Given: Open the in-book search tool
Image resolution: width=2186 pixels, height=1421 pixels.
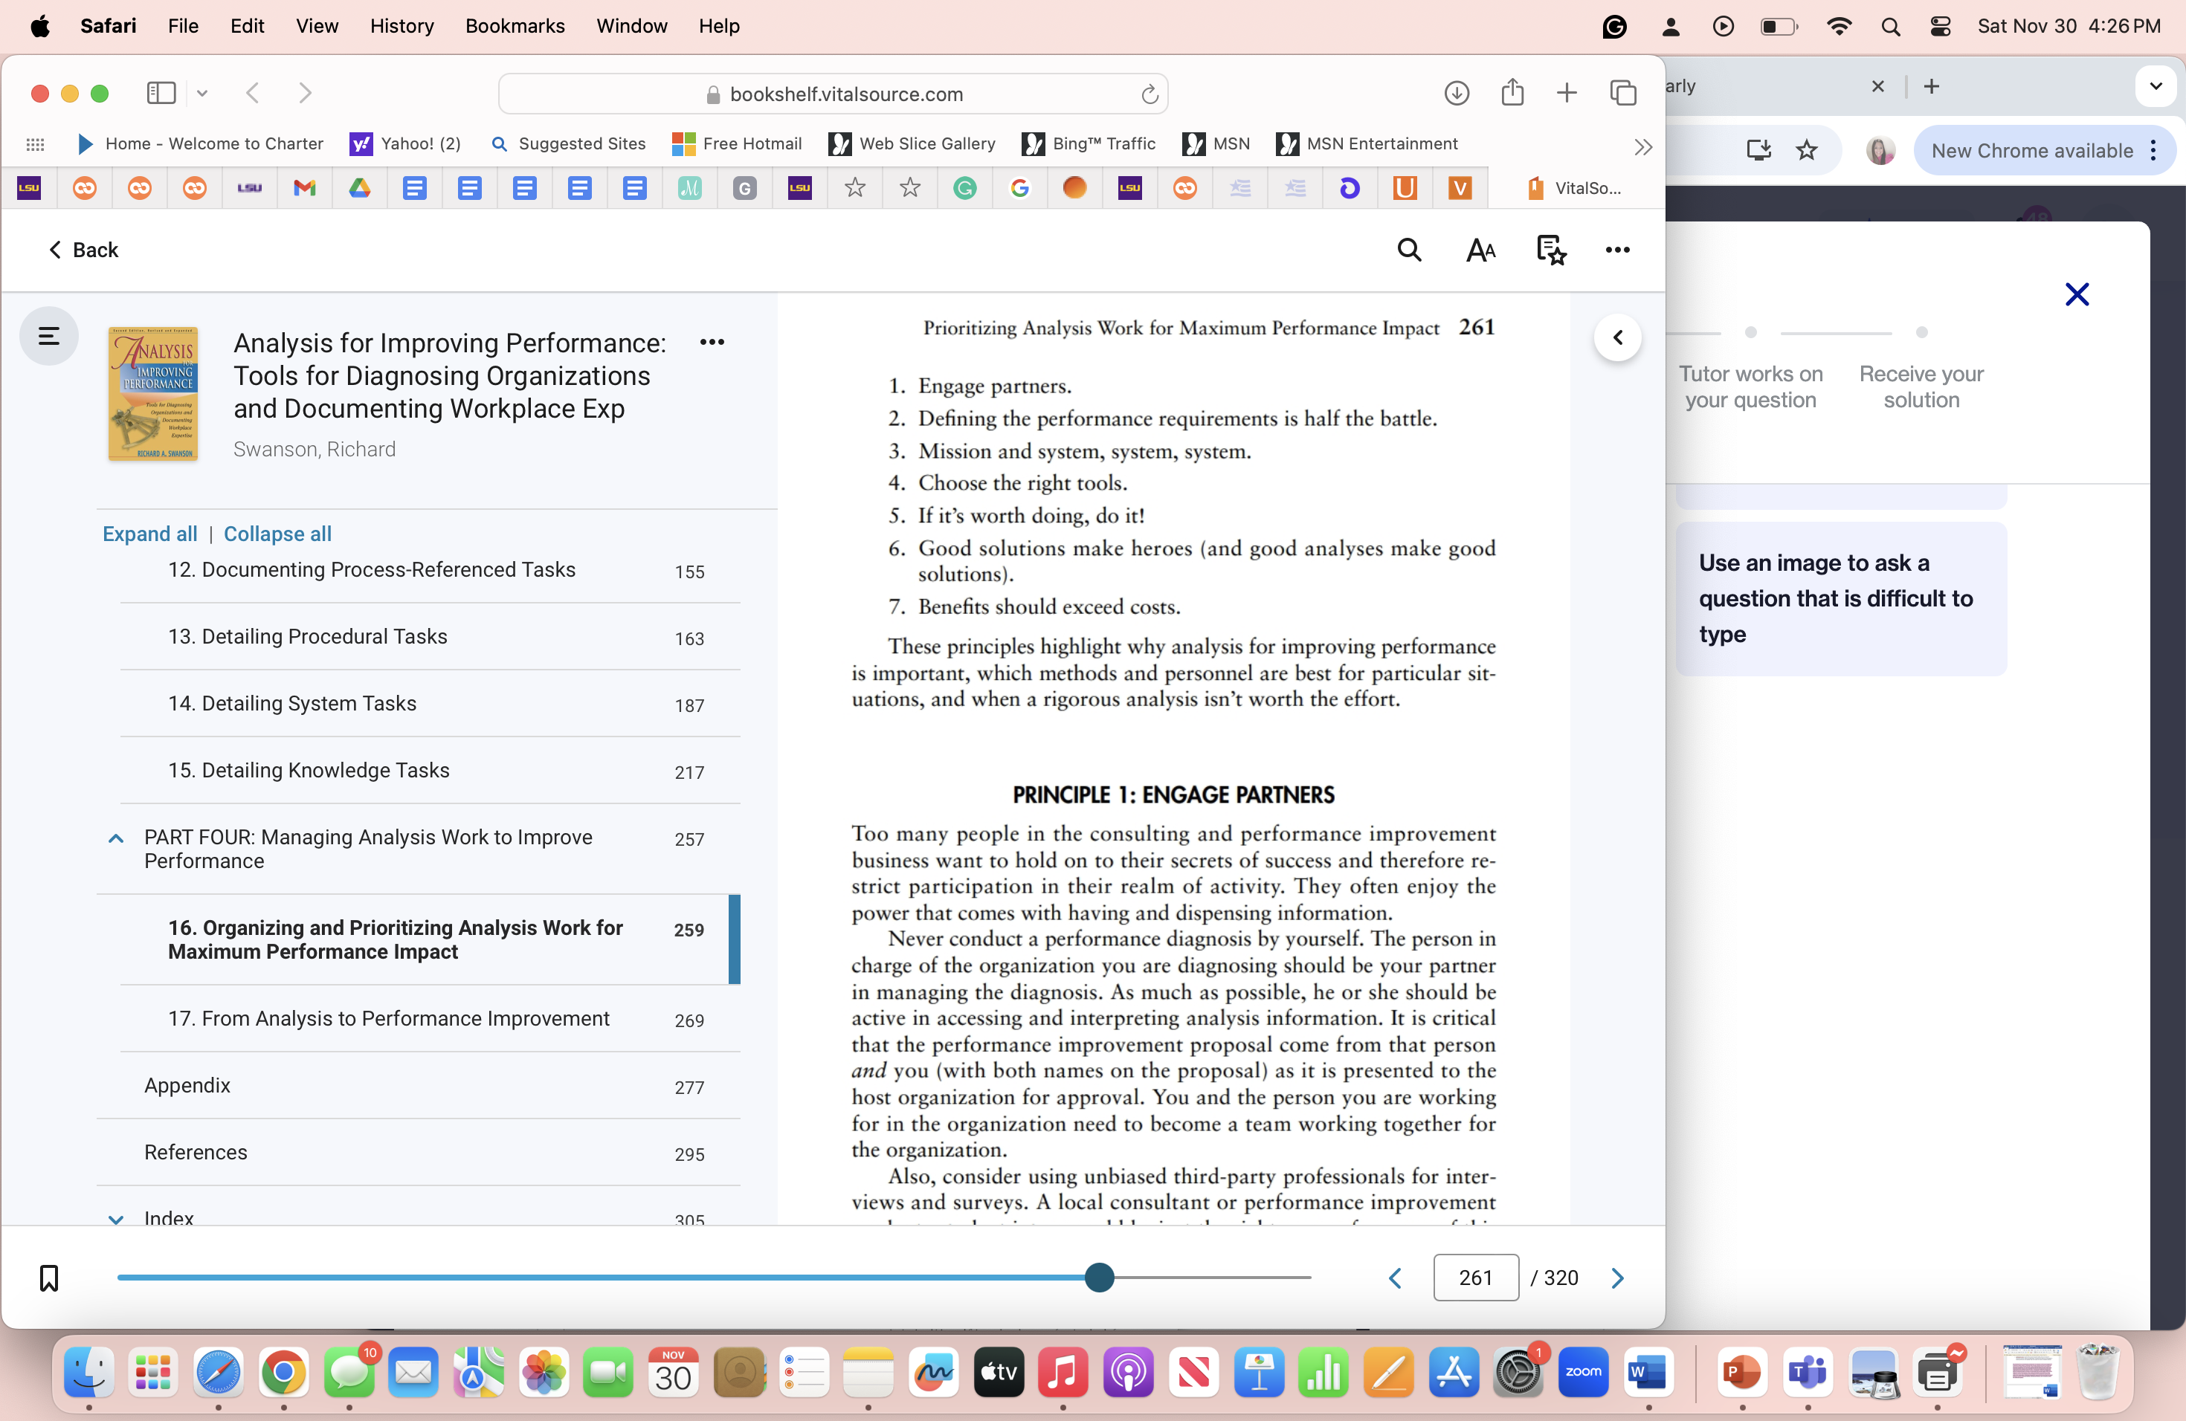Looking at the screenshot, I should pos(1409,250).
